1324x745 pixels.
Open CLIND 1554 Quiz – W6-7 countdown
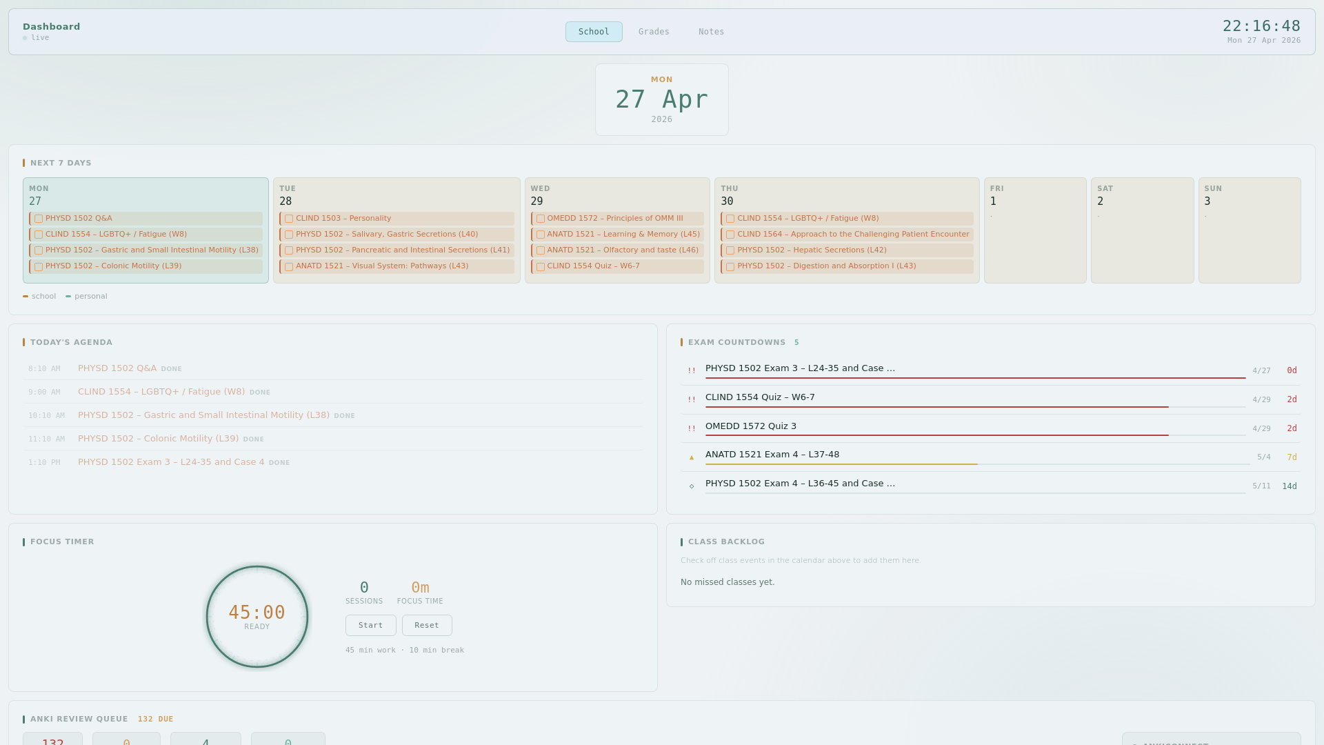[x=990, y=399]
